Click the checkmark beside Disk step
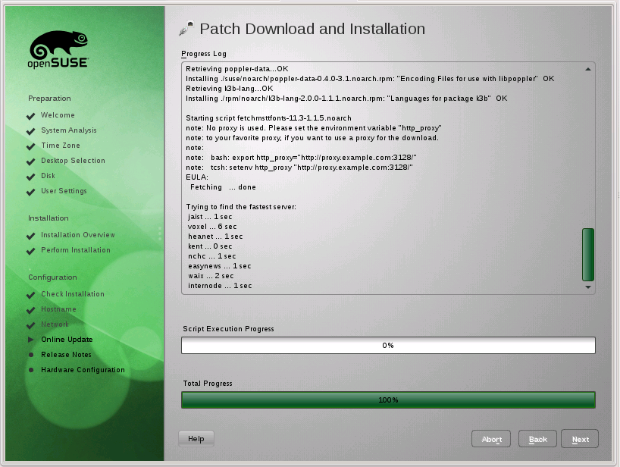 [x=30, y=177]
